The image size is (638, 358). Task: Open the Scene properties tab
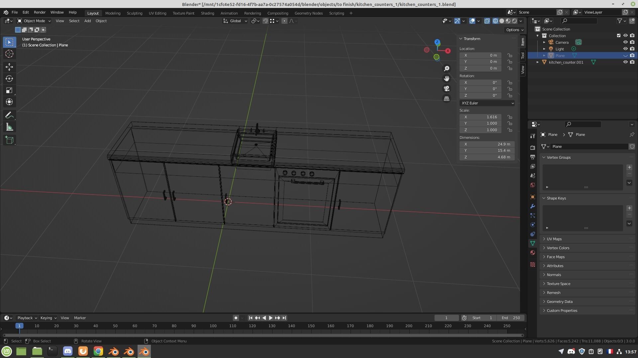pyautogui.click(x=533, y=175)
